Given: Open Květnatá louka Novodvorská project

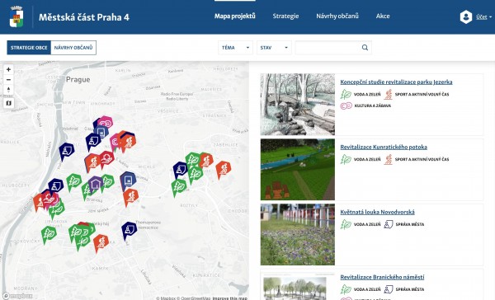Looking at the screenshot, I should click(x=377, y=212).
